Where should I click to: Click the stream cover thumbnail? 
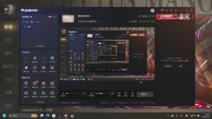pos(68,19)
